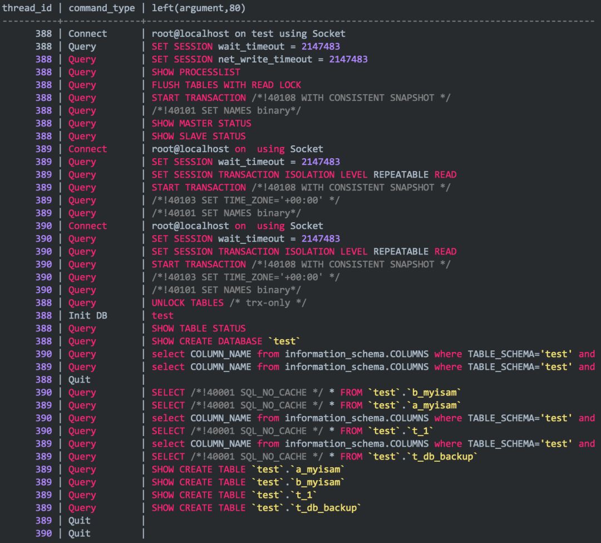Click the Quit entry for thread 390
This screenshot has height=543, width=601.
coord(79,534)
